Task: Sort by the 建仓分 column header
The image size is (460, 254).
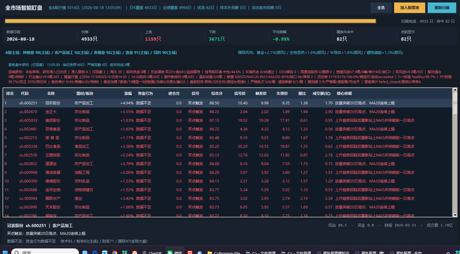Action: [x=174, y=93]
